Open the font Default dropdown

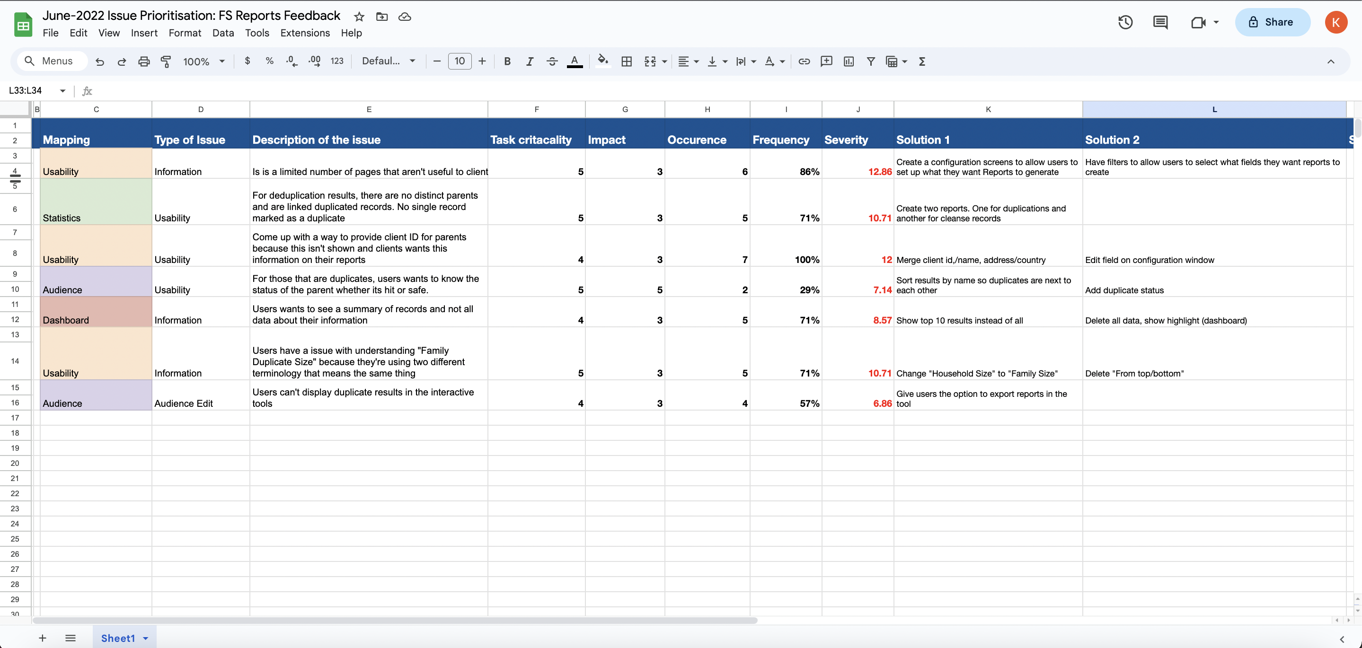coord(389,61)
